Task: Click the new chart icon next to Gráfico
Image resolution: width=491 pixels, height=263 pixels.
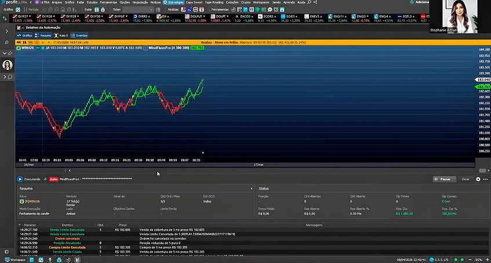Action: [18, 10]
